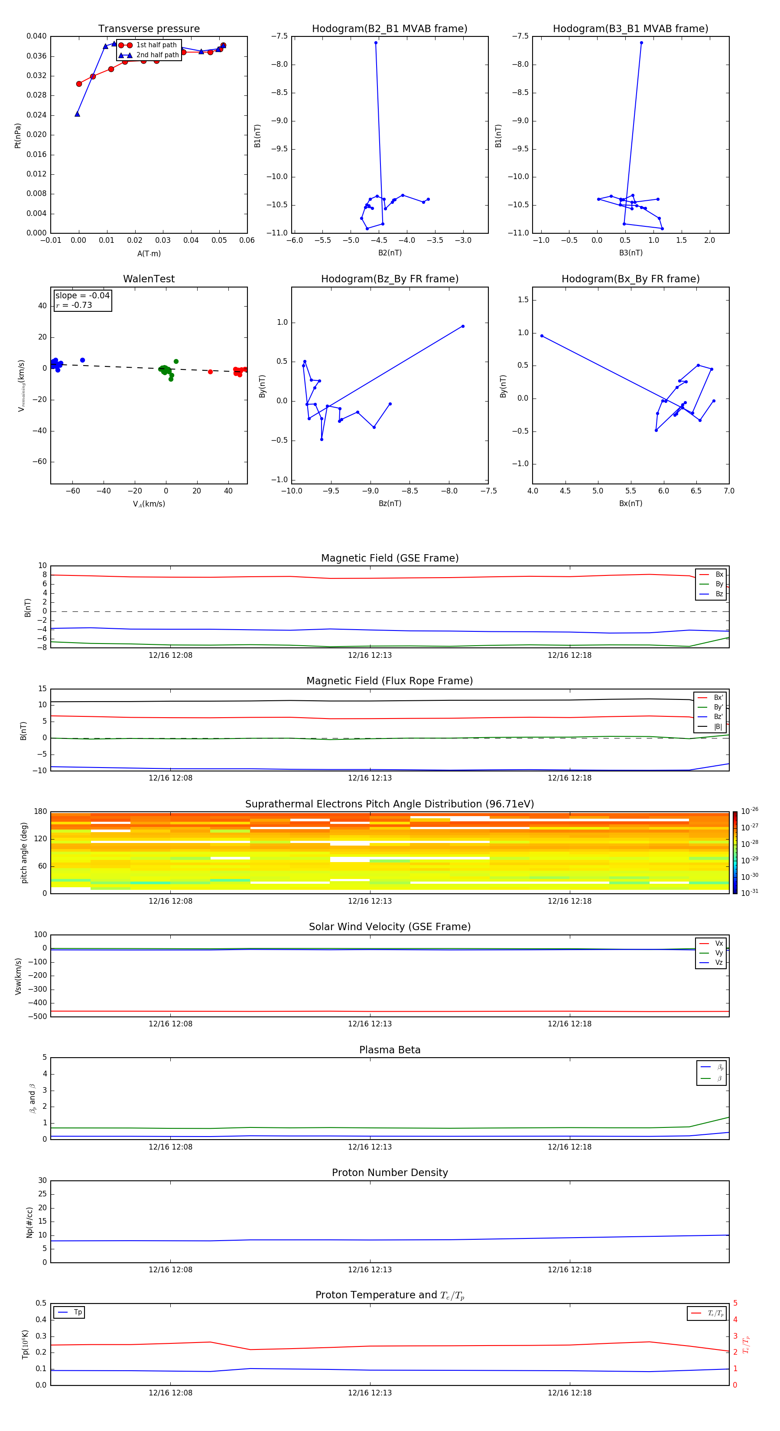The image size is (780, 1431).
Task: Click the 180 tick on pitch angle axis
Action: tap(41, 812)
